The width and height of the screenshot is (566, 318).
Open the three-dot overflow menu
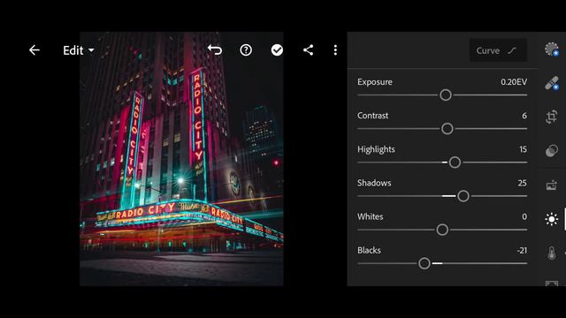click(x=335, y=50)
